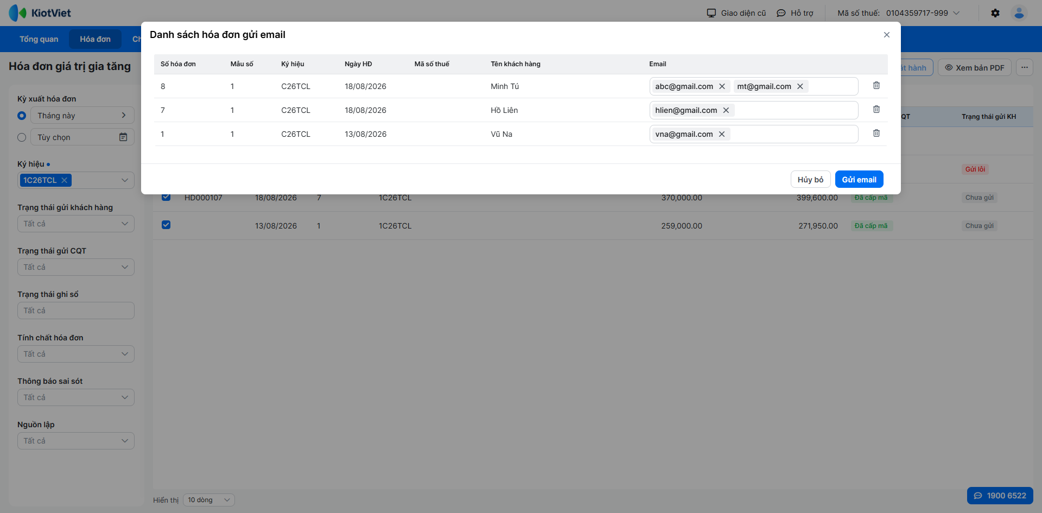
Task: Click Xem bản PDF button
Action: 975,67
